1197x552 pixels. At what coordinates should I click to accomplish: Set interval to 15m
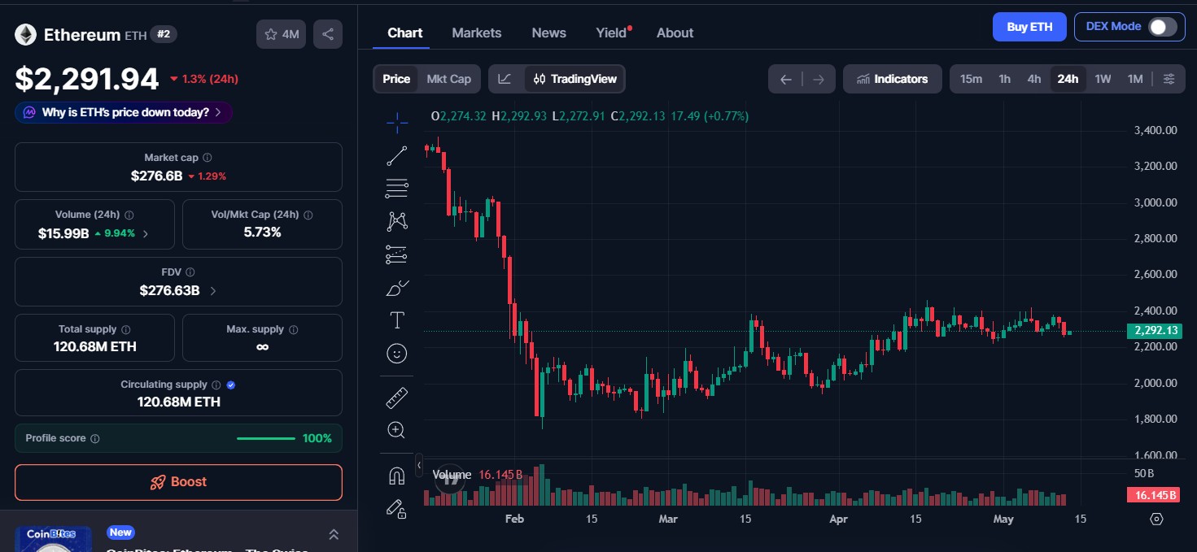click(x=971, y=79)
